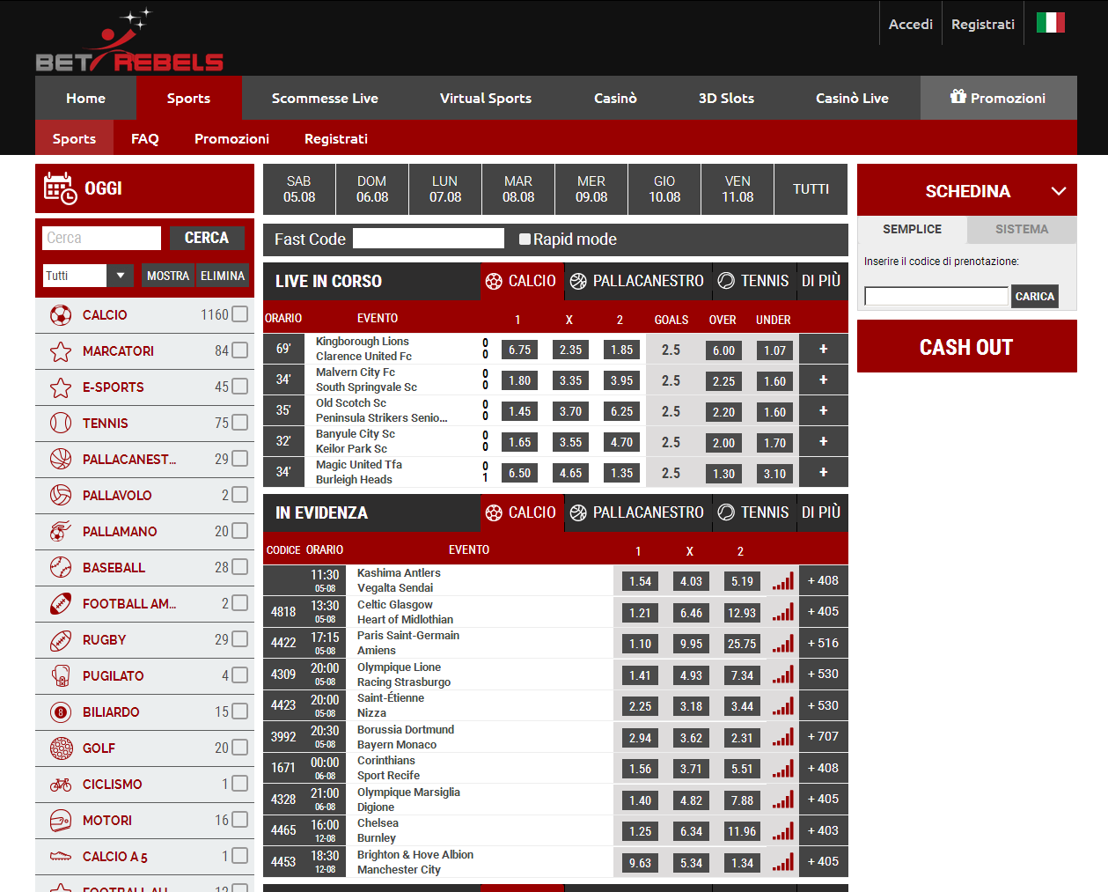The height and width of the screenshot is (892, 1108).
Task: Click the Ciclismo bicycle icon
Action: [61, 785]
